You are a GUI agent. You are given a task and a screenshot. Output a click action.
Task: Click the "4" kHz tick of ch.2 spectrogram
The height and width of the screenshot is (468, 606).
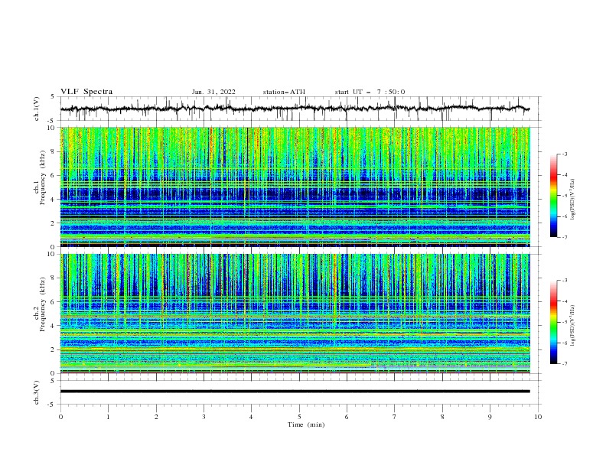click(x=54, y=326)
